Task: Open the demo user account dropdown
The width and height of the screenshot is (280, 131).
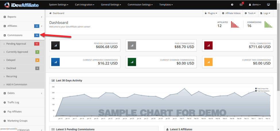Action: tap(255, 5)
